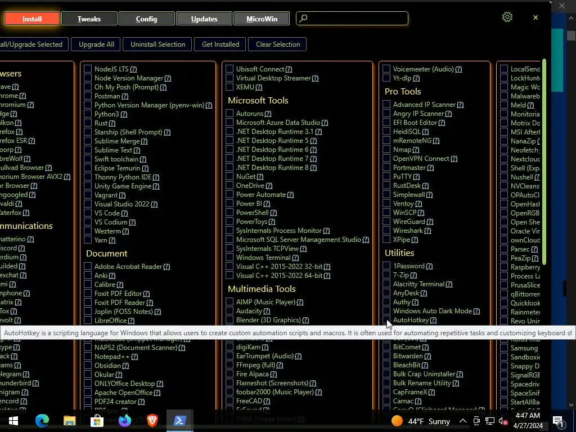Click the Unity Game Engine label
The height and width of the screenshot is (432, 576).
(123, 186)
